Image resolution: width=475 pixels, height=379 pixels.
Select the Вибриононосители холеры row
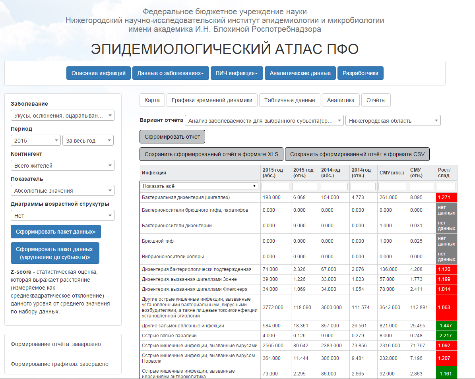(299, 256)
